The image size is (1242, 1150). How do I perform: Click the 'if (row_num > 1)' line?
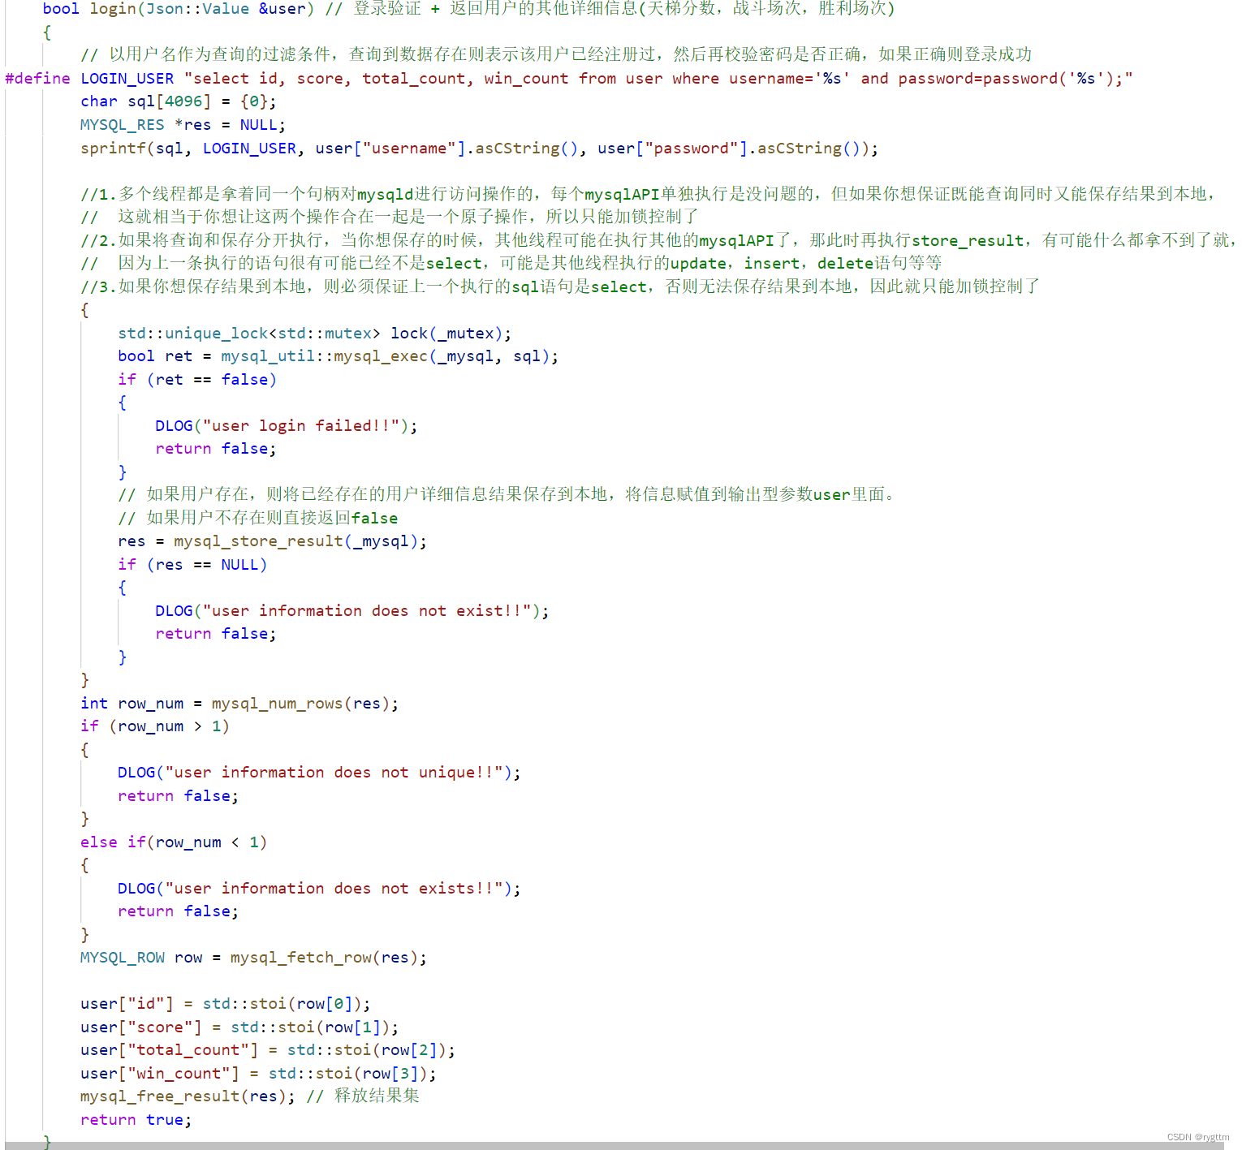point(155,726)
